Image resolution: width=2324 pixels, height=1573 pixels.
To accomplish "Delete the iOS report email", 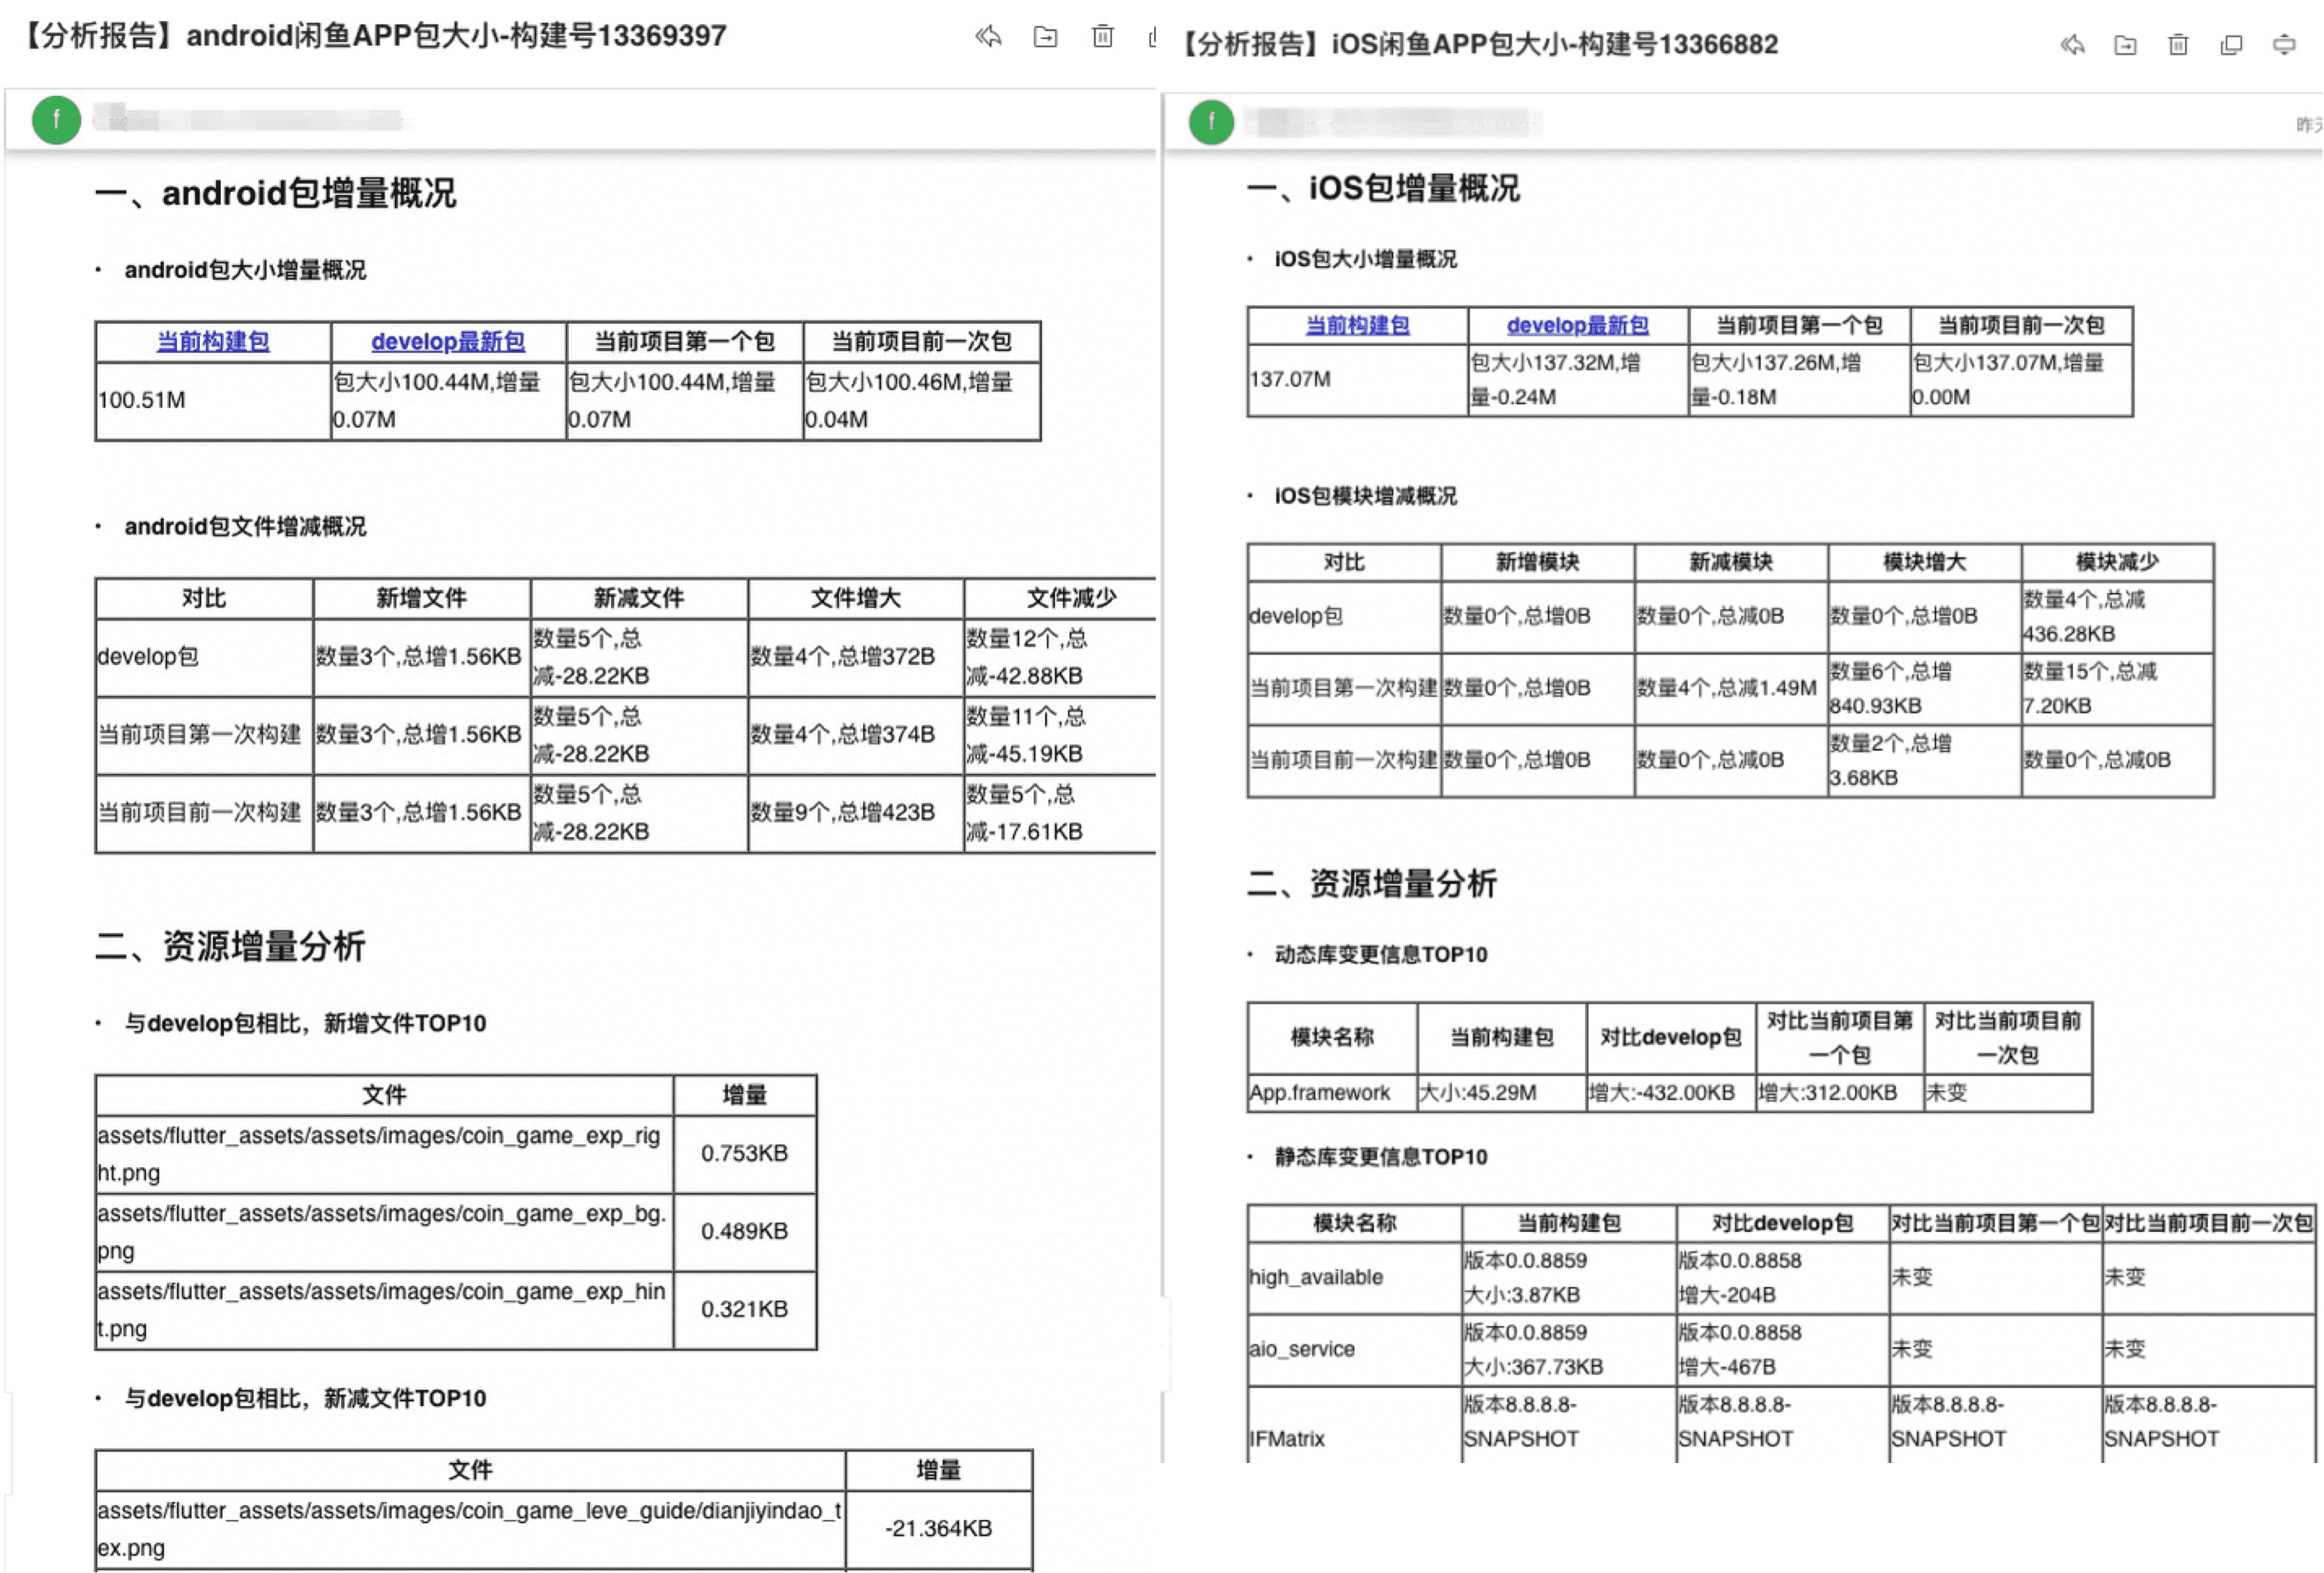I will coord(2178,45).
